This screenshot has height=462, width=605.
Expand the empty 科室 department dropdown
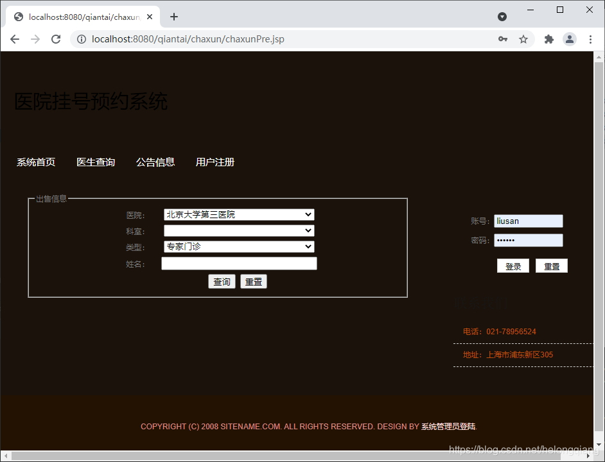coord(238,230)
